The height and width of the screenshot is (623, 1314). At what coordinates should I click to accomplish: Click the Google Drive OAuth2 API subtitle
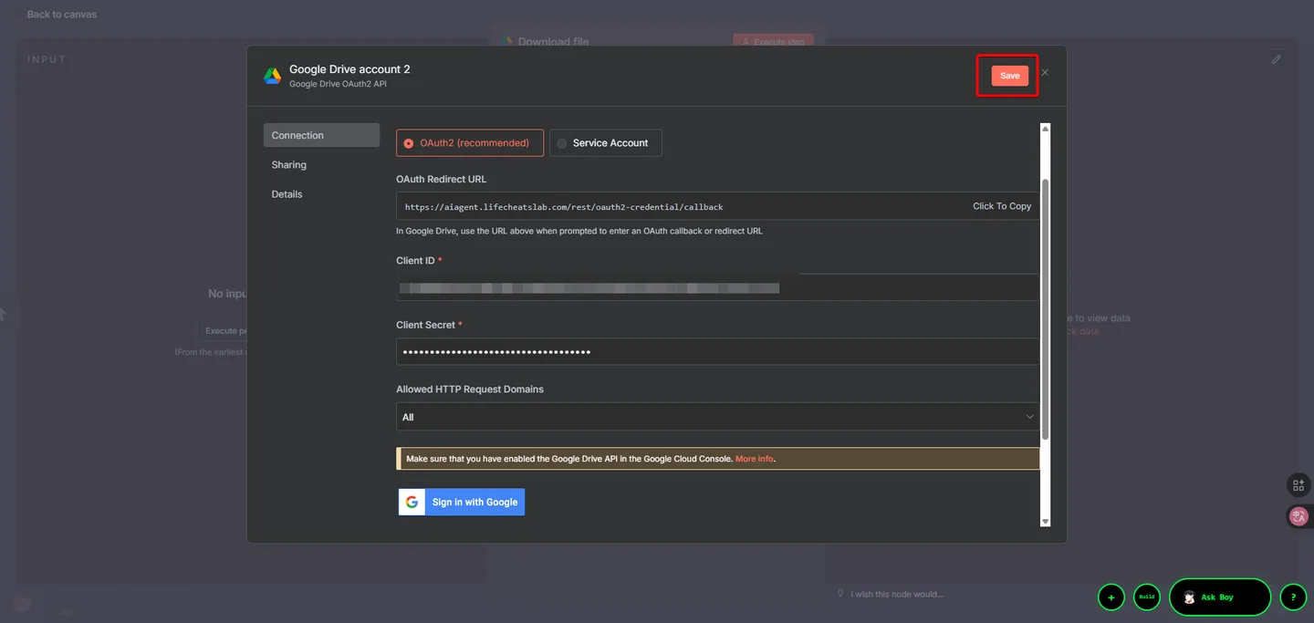tap(338, 84)
